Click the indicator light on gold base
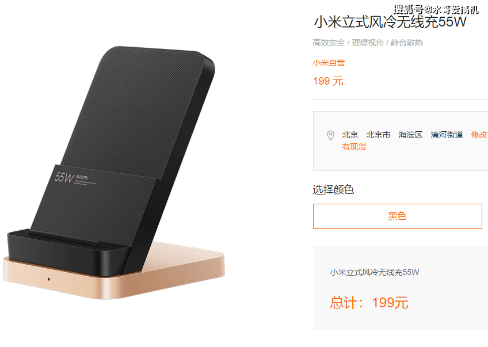 (x=48, y=279)
